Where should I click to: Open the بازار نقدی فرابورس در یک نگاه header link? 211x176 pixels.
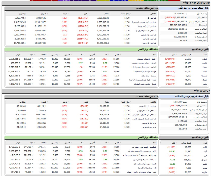[x=192, y=96]
